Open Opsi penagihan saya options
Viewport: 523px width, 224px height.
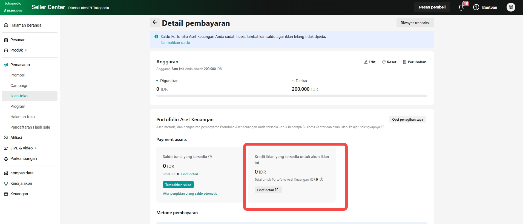tap(407, 120)
